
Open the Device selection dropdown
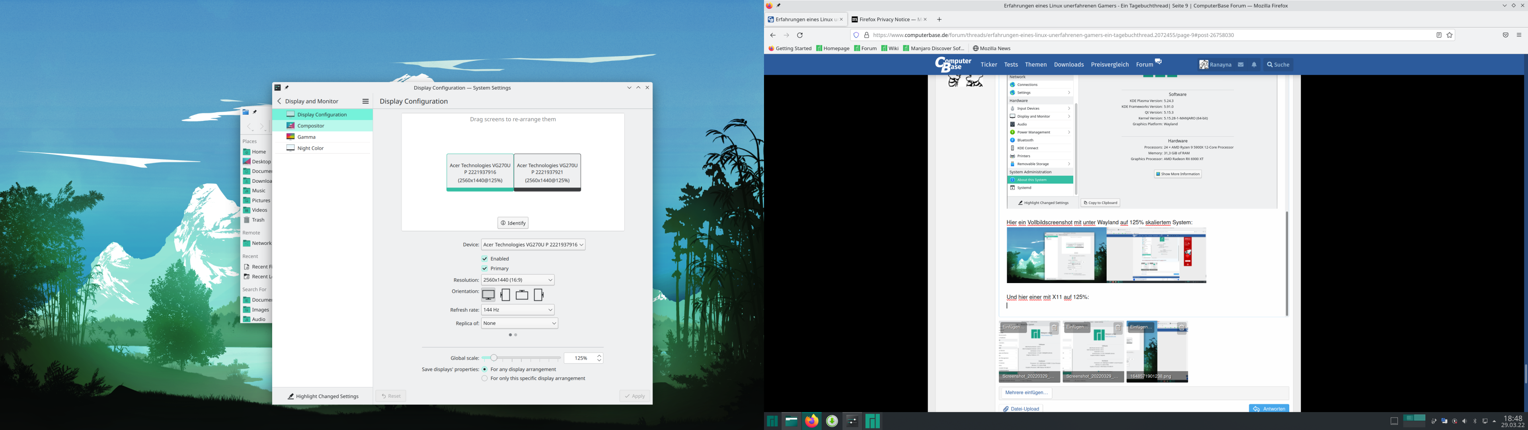pyautogui.click(x=533, y=245)
